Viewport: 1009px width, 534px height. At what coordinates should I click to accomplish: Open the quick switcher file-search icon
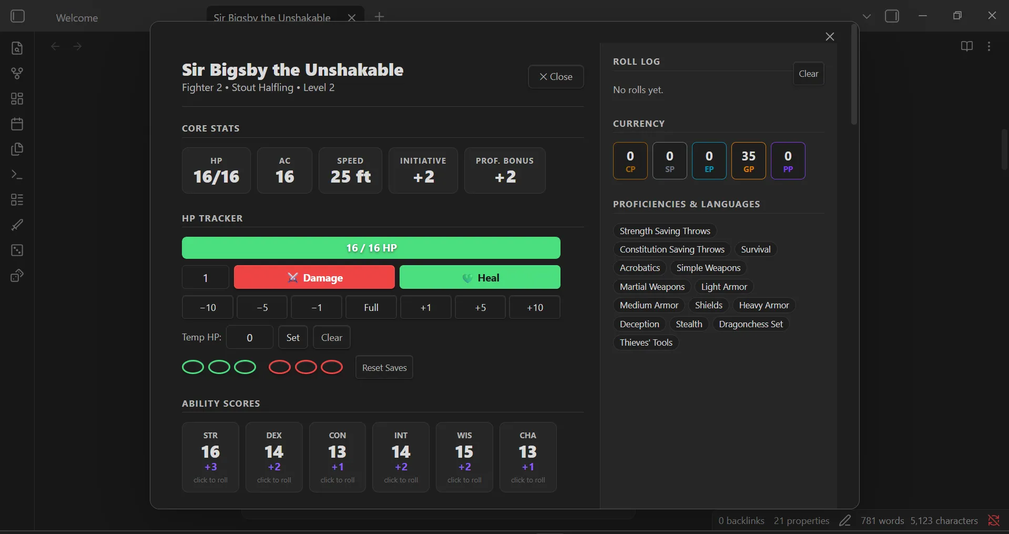[17, 48]
